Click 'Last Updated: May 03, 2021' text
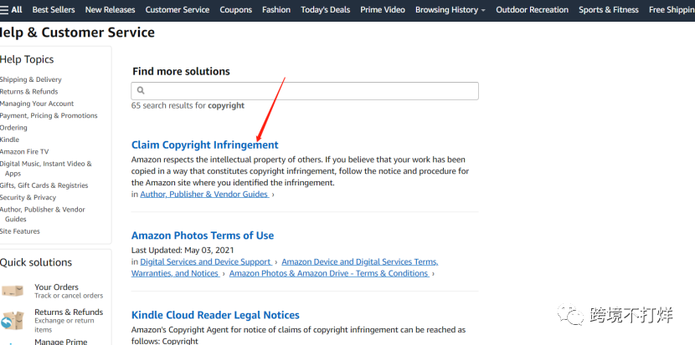Viewport: 695px width, 345px height. [183, 250]
